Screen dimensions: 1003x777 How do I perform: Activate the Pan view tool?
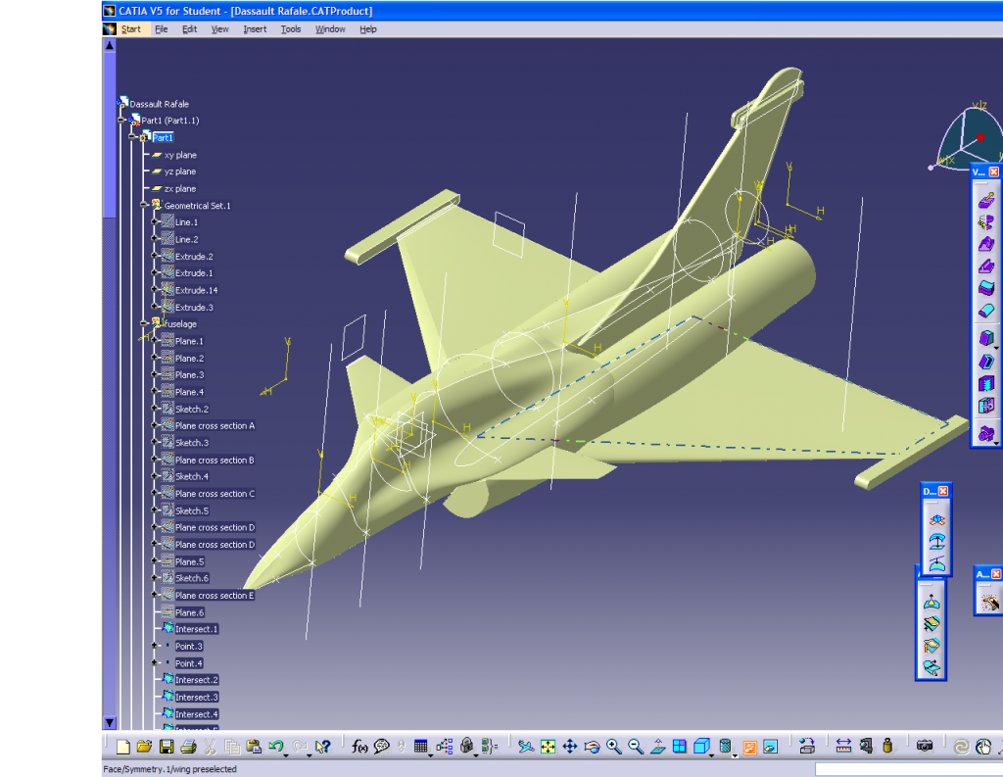point(569,747)
